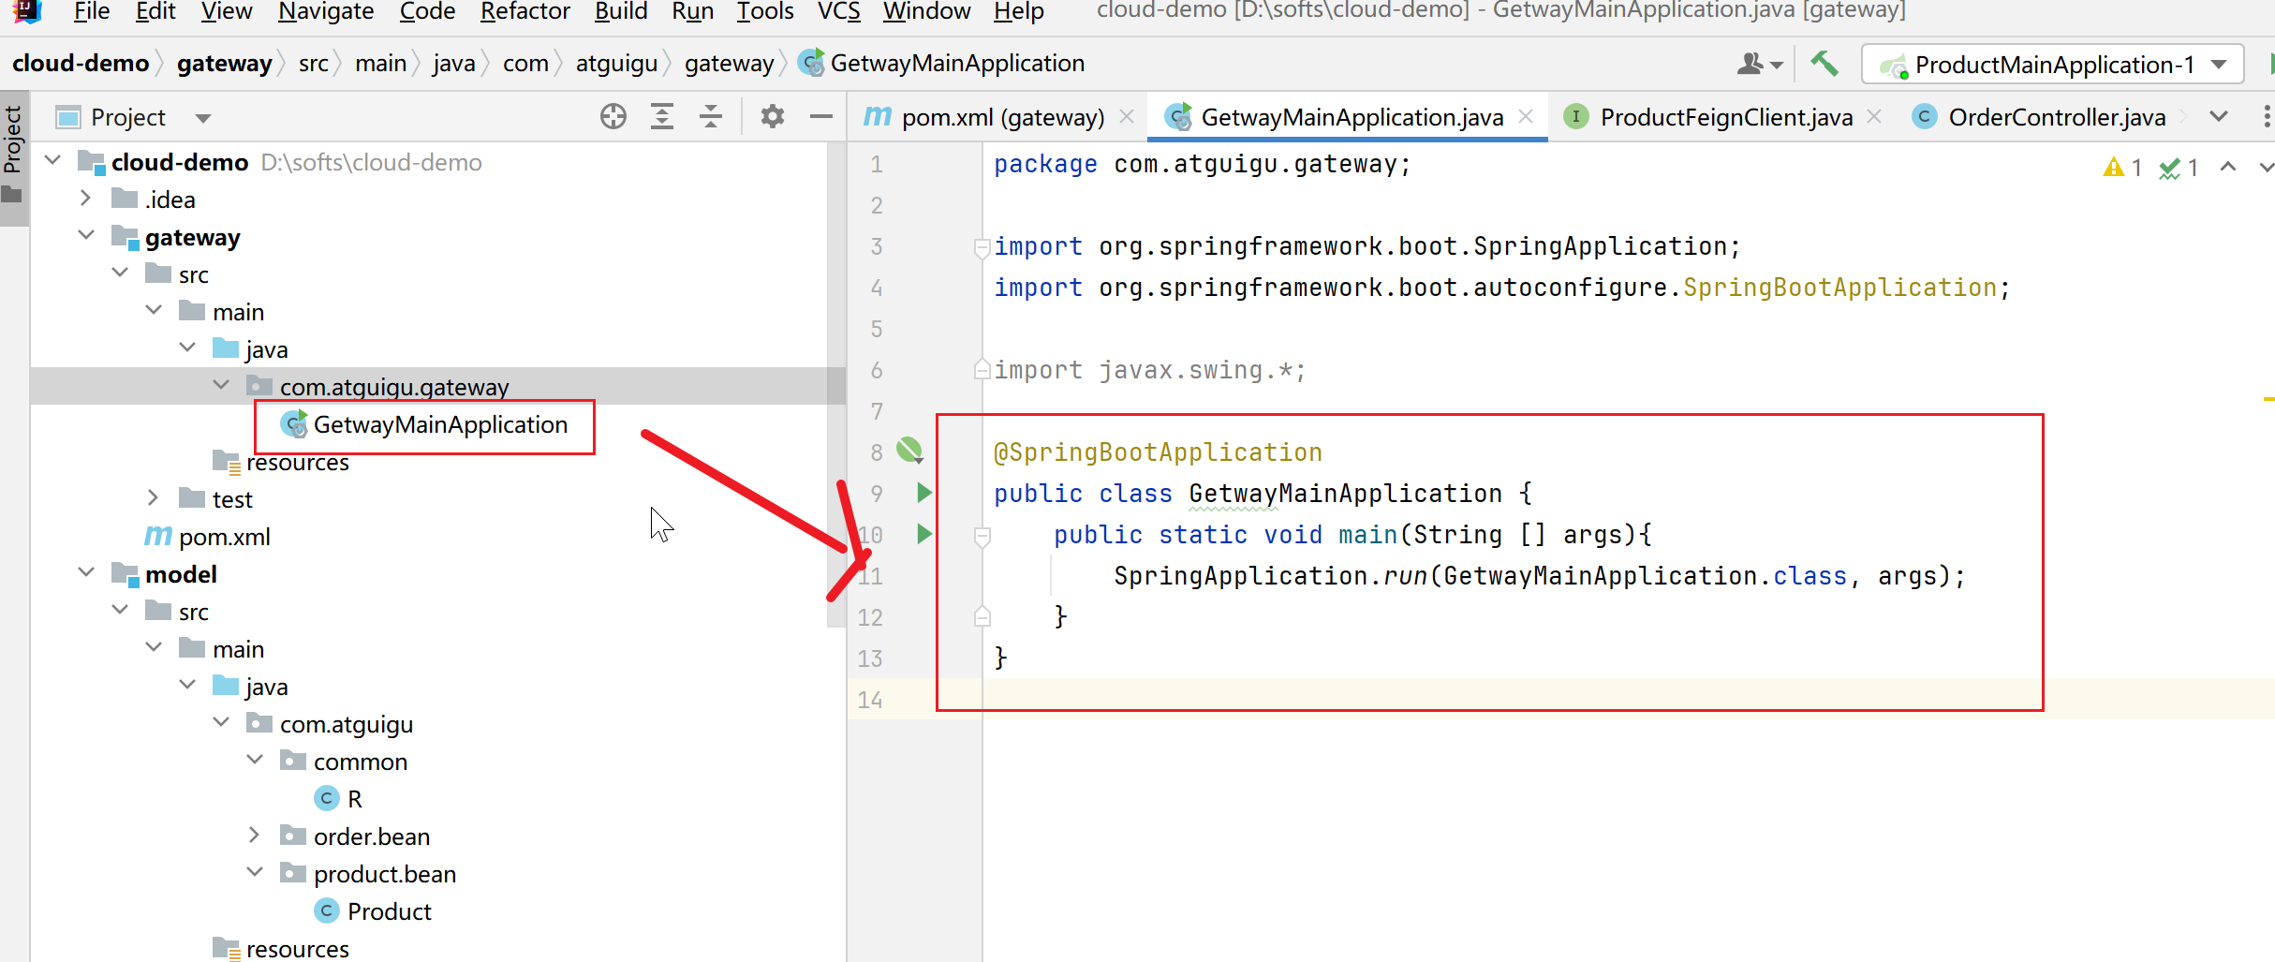The height and width of the screenshot is (962, 2275).
Task: Collapse the common package node
Action: [255, 760]
